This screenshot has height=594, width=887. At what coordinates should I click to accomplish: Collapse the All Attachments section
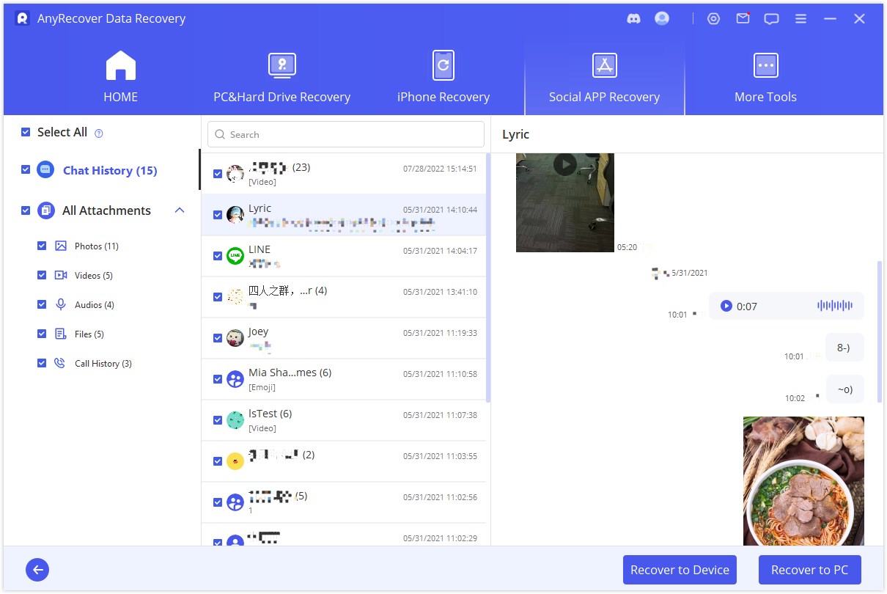[180, 210]
